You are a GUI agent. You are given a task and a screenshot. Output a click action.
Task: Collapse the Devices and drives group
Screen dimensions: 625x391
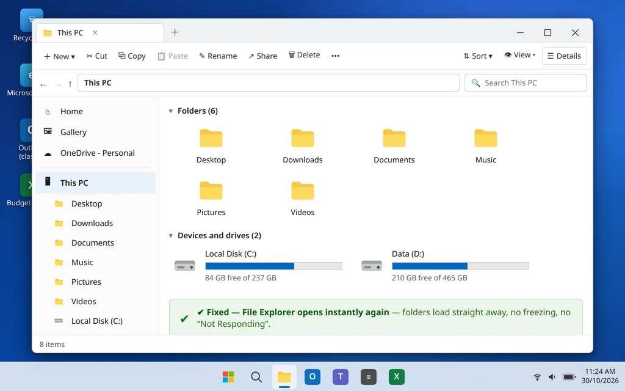(171, 235)
